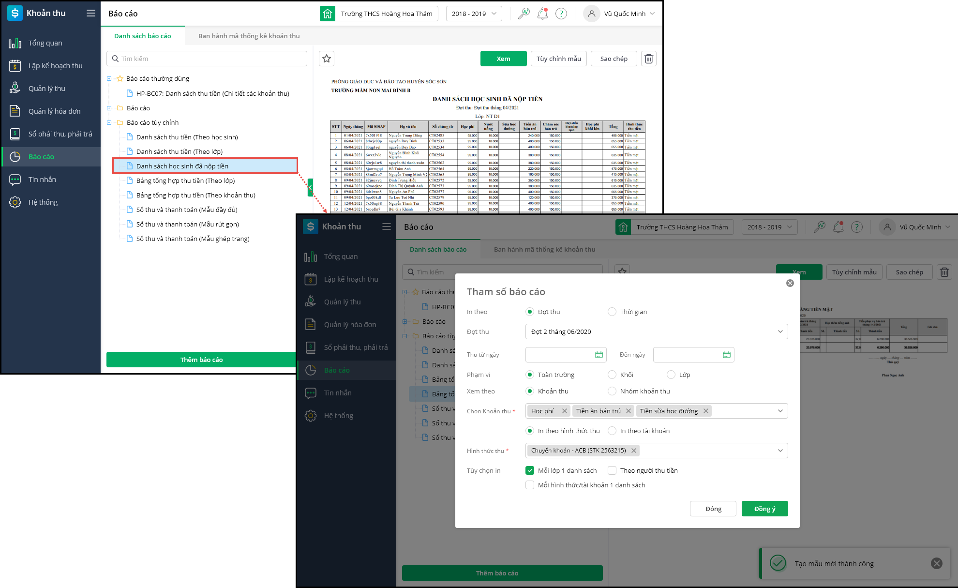Viewport: 958px width, 588px height.
Task: Enable Mỗi hình thức/tài khoản 1 danh sách
Action: point(530,485)
